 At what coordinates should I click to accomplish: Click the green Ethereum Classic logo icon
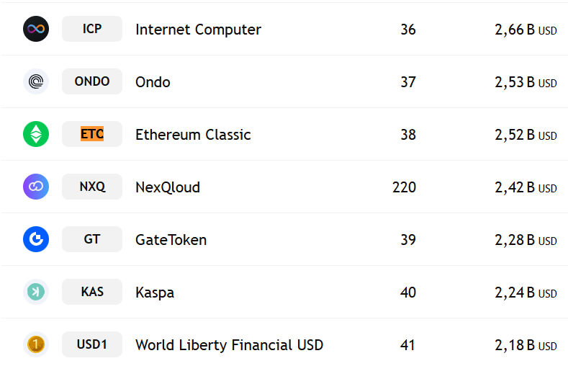click(36, 134)
